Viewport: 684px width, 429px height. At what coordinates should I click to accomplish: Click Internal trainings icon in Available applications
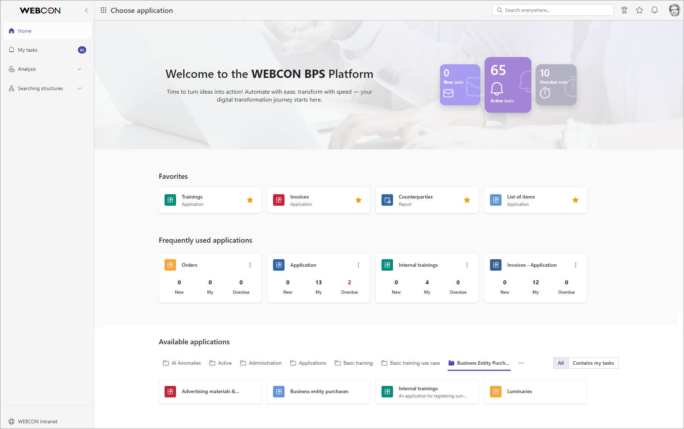387,391
